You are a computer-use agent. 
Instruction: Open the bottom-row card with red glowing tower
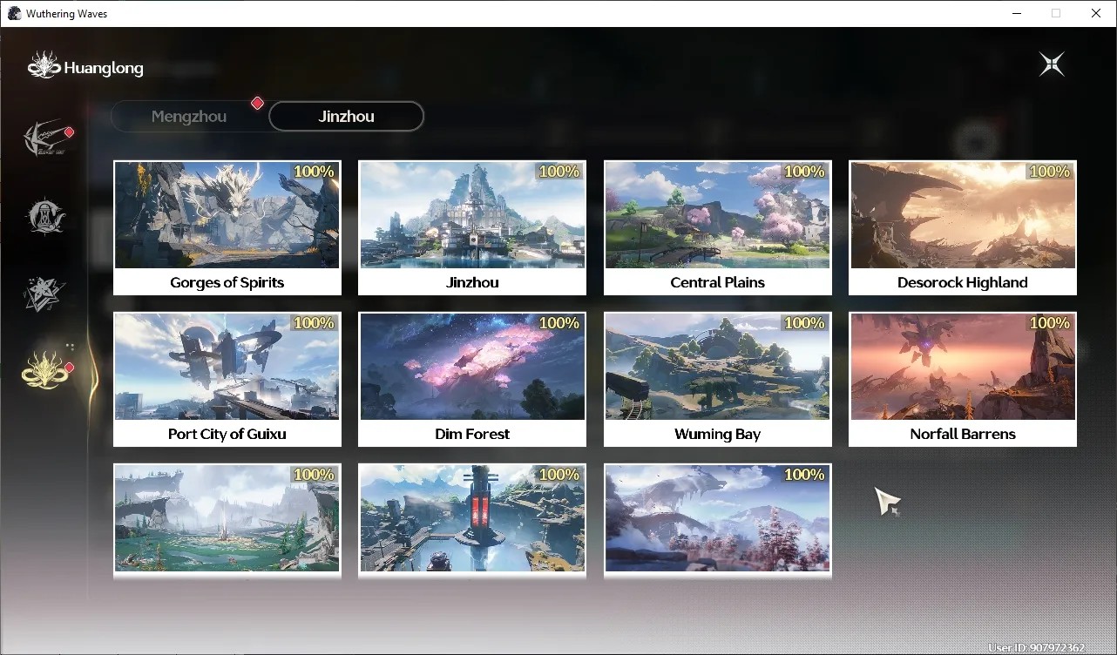click(x=472, y=520)
